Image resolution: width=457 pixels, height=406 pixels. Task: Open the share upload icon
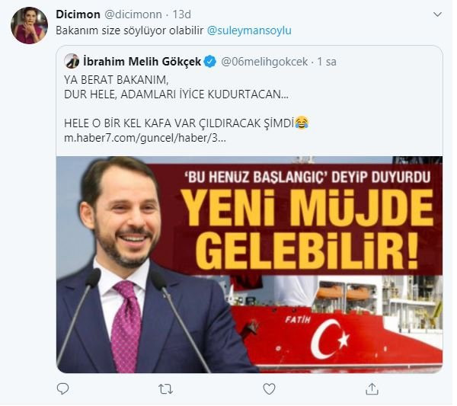click(x=372, y=388)
